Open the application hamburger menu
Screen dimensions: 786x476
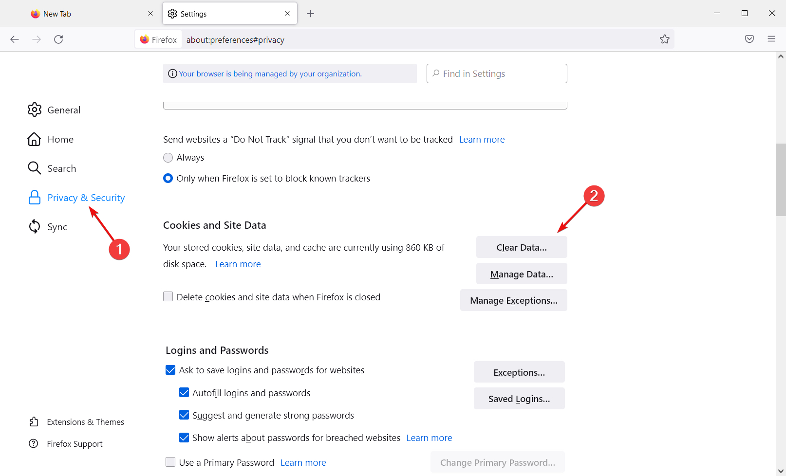coord(771,39)
